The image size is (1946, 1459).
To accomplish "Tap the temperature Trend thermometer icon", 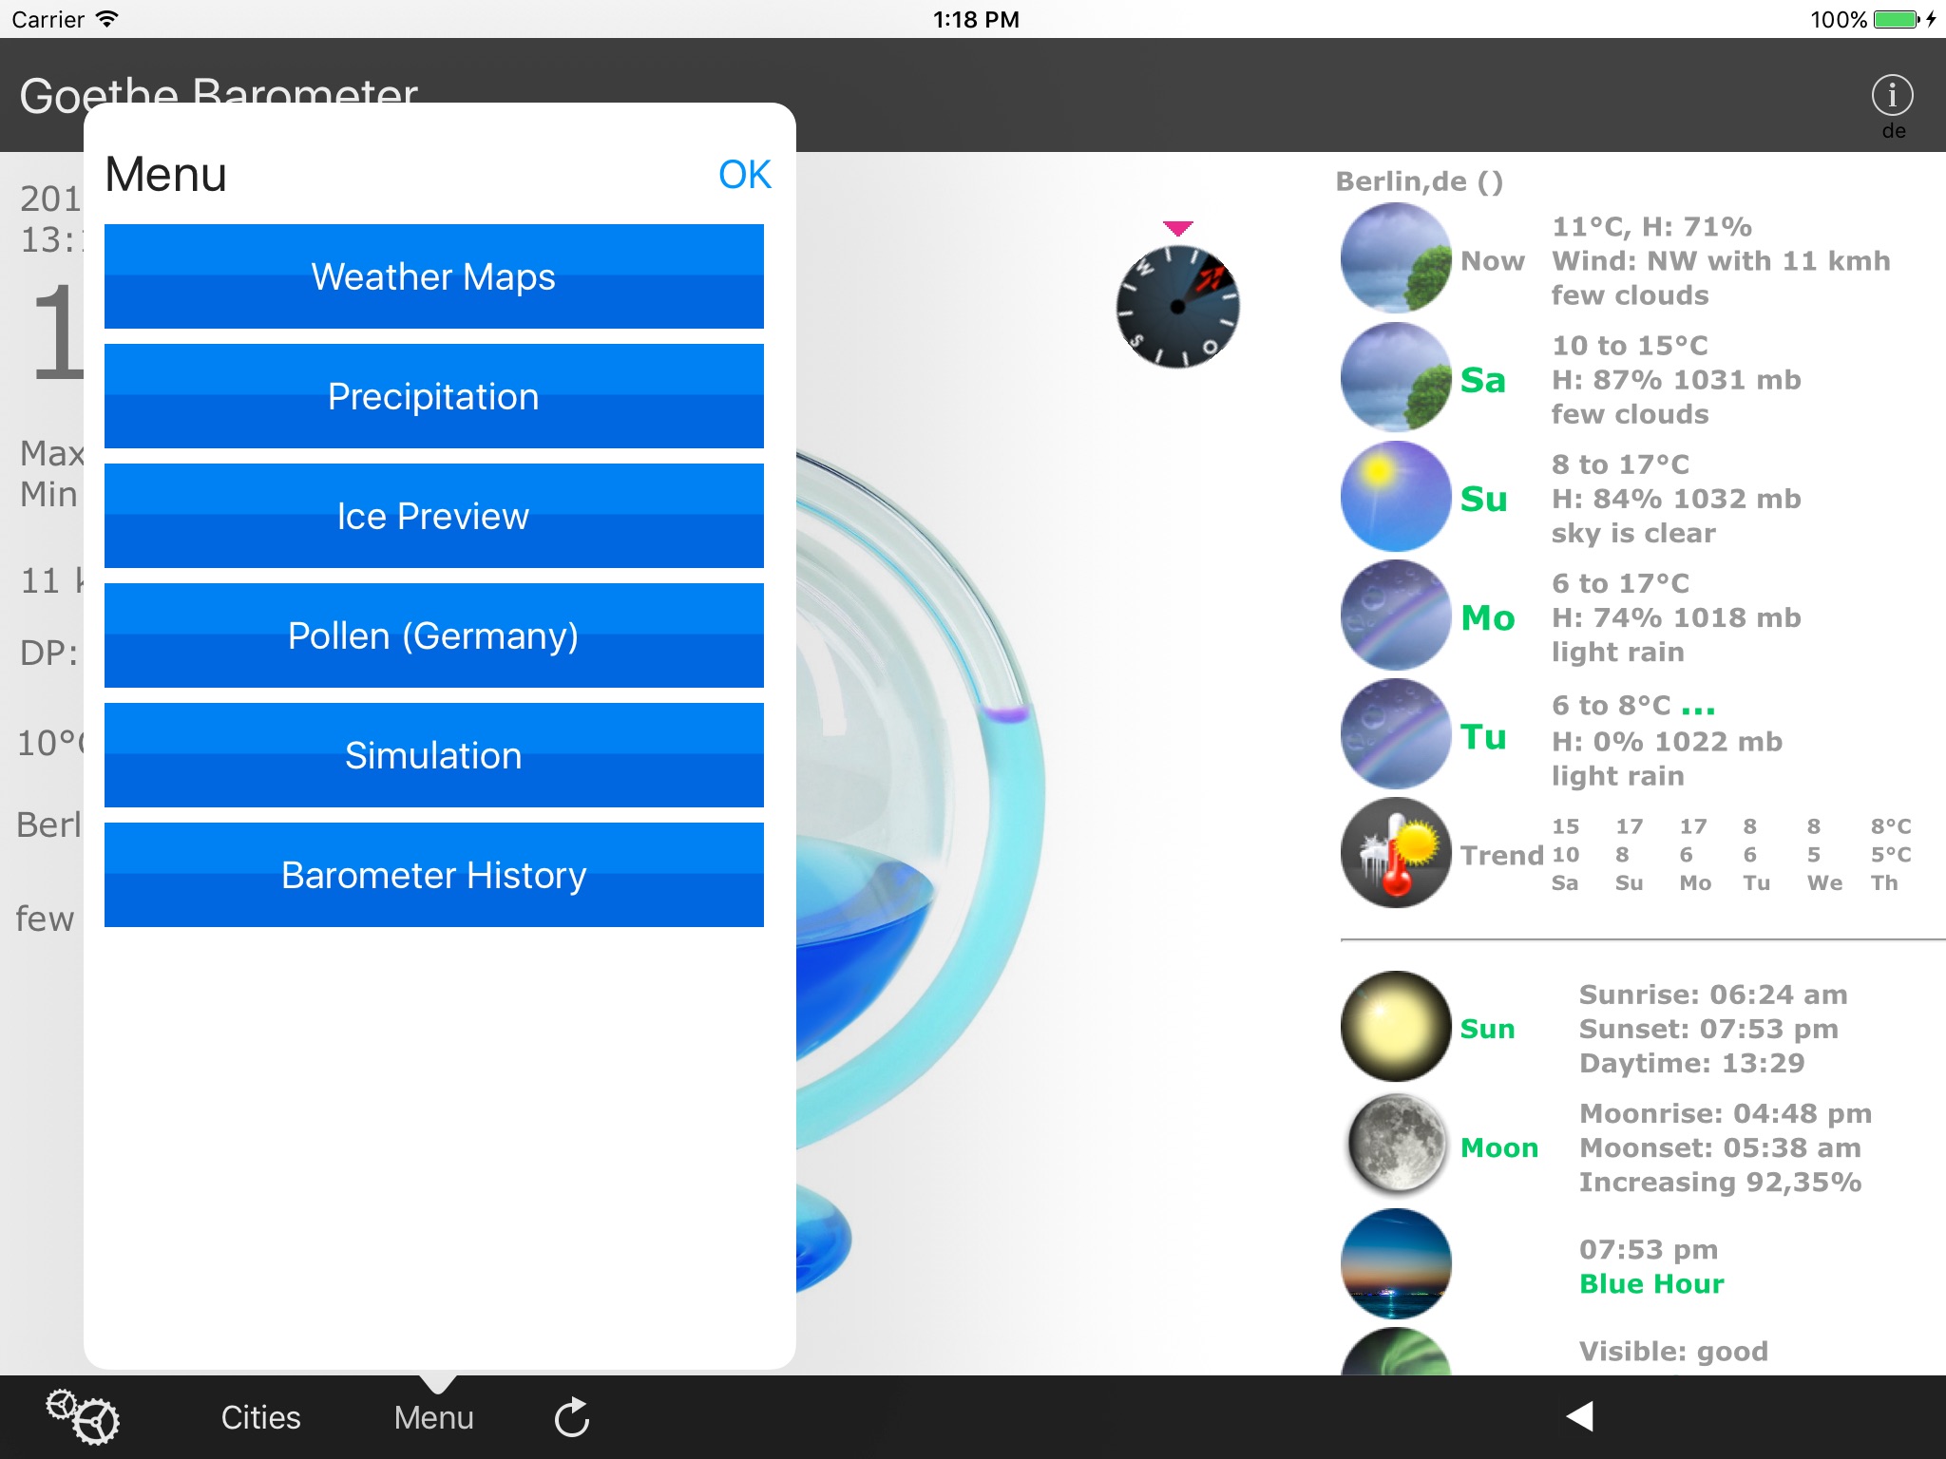I will 1395,853.
